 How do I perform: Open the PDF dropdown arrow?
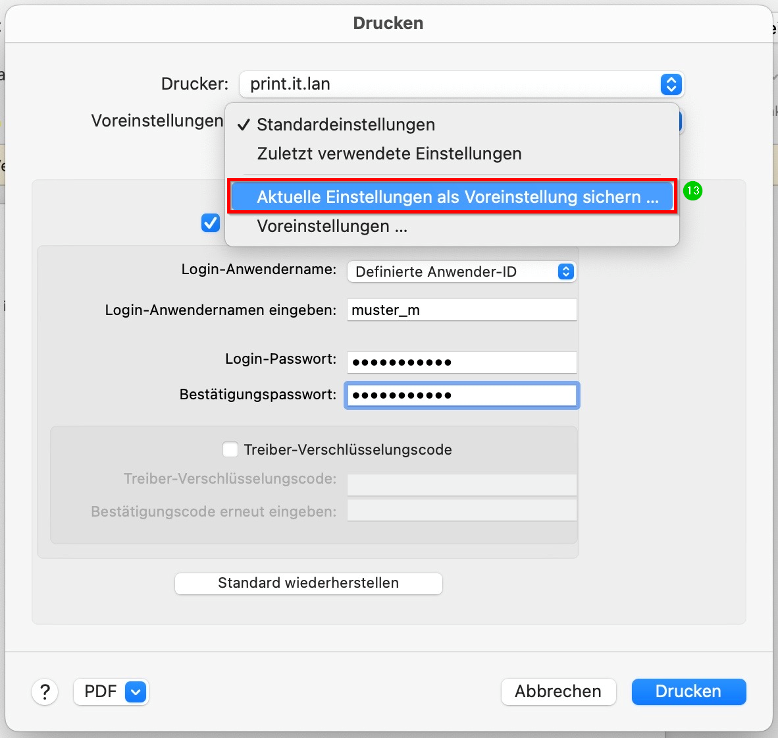coord(136,692)
